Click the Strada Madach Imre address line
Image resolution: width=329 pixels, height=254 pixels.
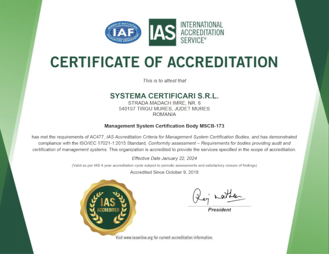click(x=164, y=103)
